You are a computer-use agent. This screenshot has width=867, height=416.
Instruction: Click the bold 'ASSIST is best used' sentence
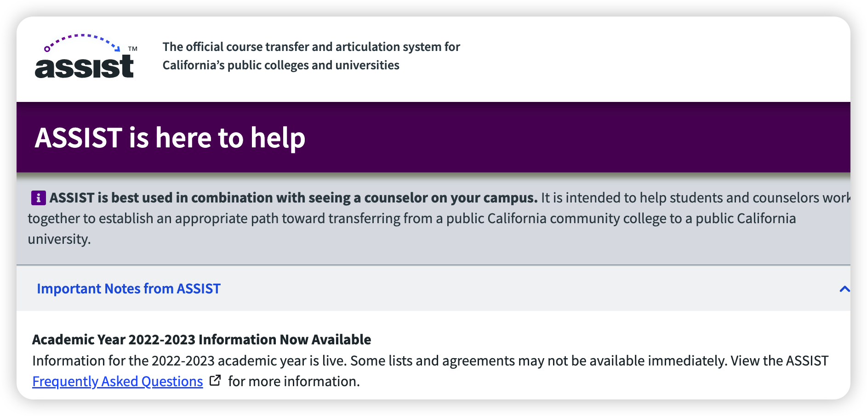coord(293,198)
